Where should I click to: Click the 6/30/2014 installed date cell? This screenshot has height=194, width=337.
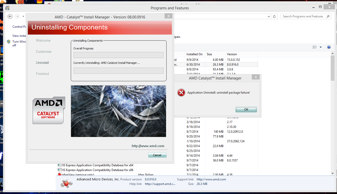coord(193,65)
